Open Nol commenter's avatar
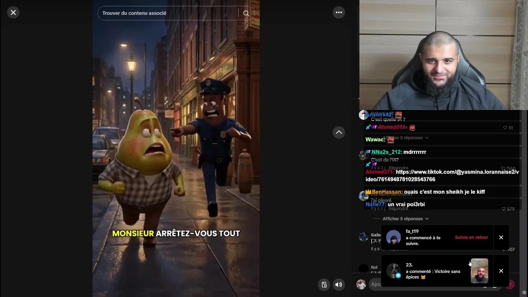This screenshot has height=297, width=528. click(363, 269)
